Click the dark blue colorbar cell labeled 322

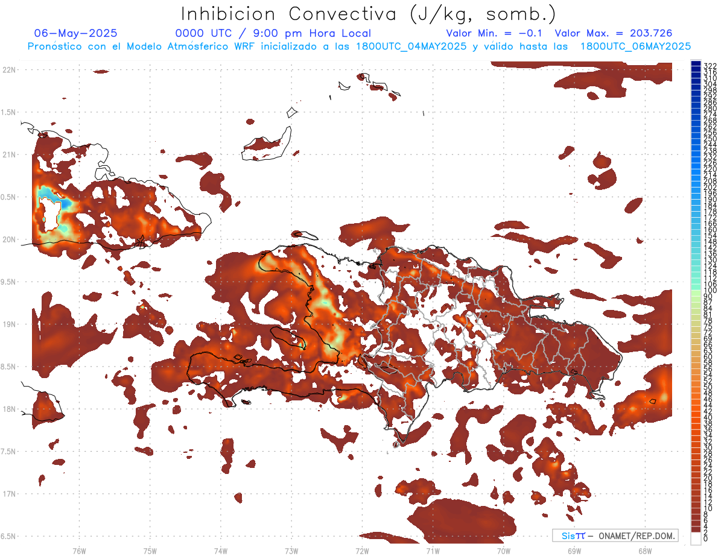click(696, 64)
